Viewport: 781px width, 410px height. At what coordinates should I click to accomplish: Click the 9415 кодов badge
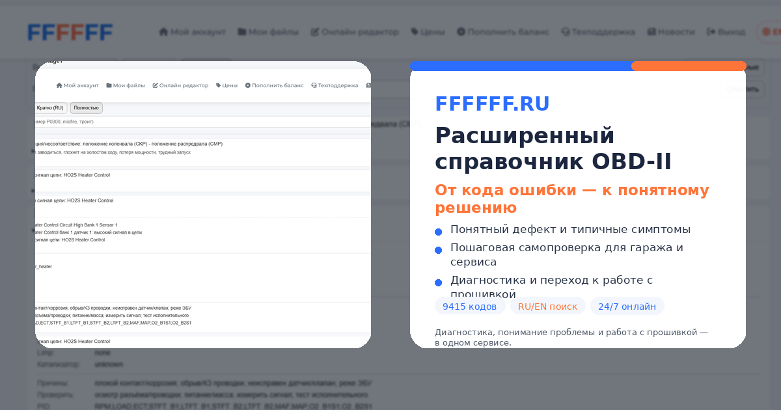469,307
